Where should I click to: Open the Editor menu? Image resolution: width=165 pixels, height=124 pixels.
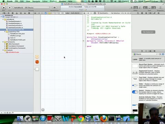pos(45,1)
